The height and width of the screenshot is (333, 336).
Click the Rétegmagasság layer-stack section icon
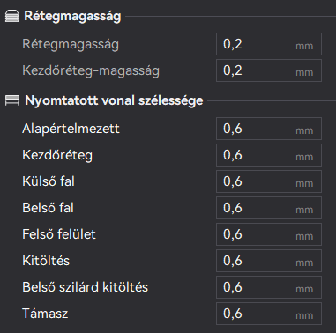click(12, 16)
